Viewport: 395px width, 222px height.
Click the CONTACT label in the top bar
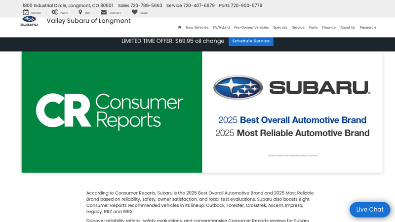(115, 13)
